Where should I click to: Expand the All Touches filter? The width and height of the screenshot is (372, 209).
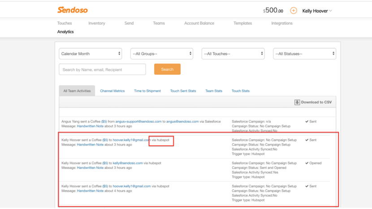tap(233, 54)
